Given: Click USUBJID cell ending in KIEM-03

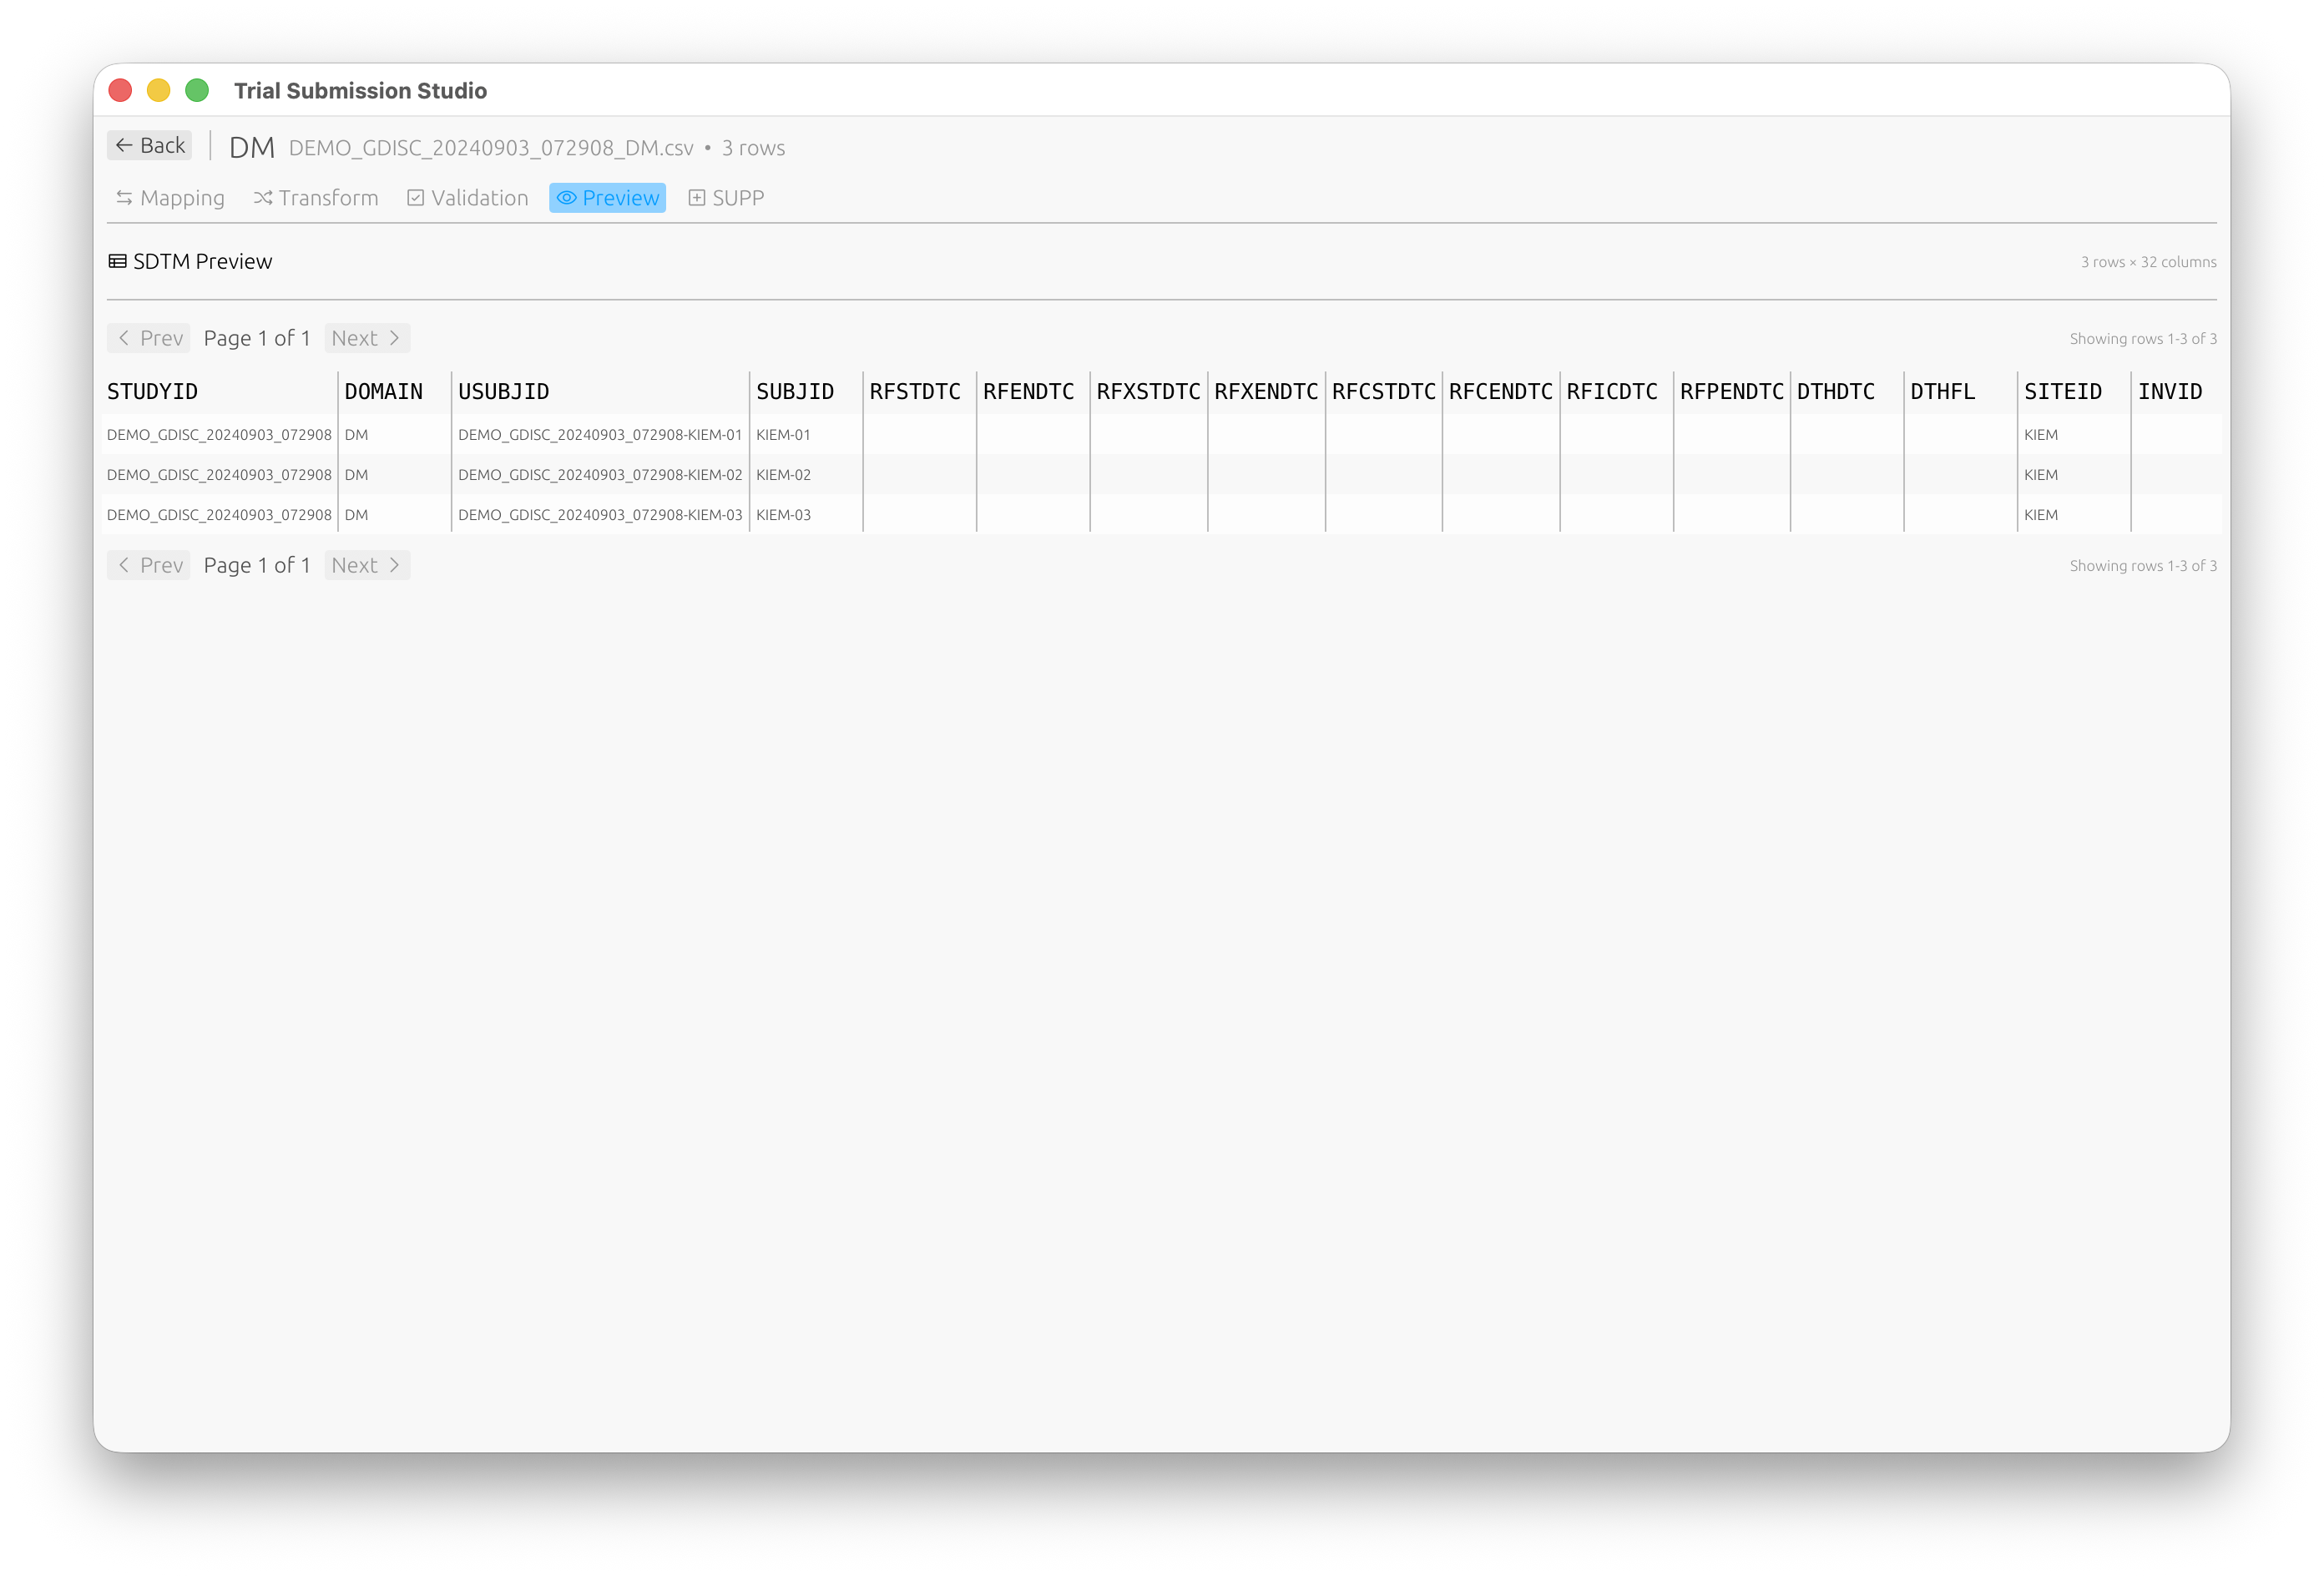Looking at the screenshot, I should pos(600,515).
